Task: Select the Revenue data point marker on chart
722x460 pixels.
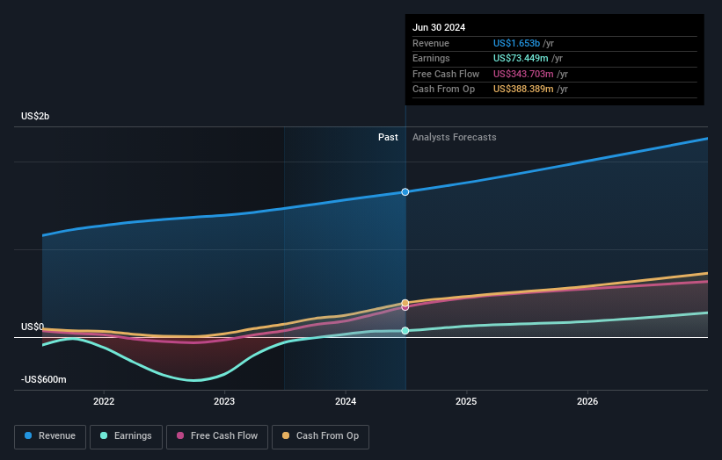Action: point(405,192)
